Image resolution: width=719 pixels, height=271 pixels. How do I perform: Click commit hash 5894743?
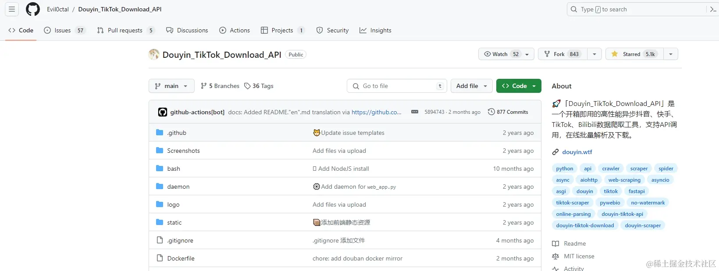(x=434, y=112)
